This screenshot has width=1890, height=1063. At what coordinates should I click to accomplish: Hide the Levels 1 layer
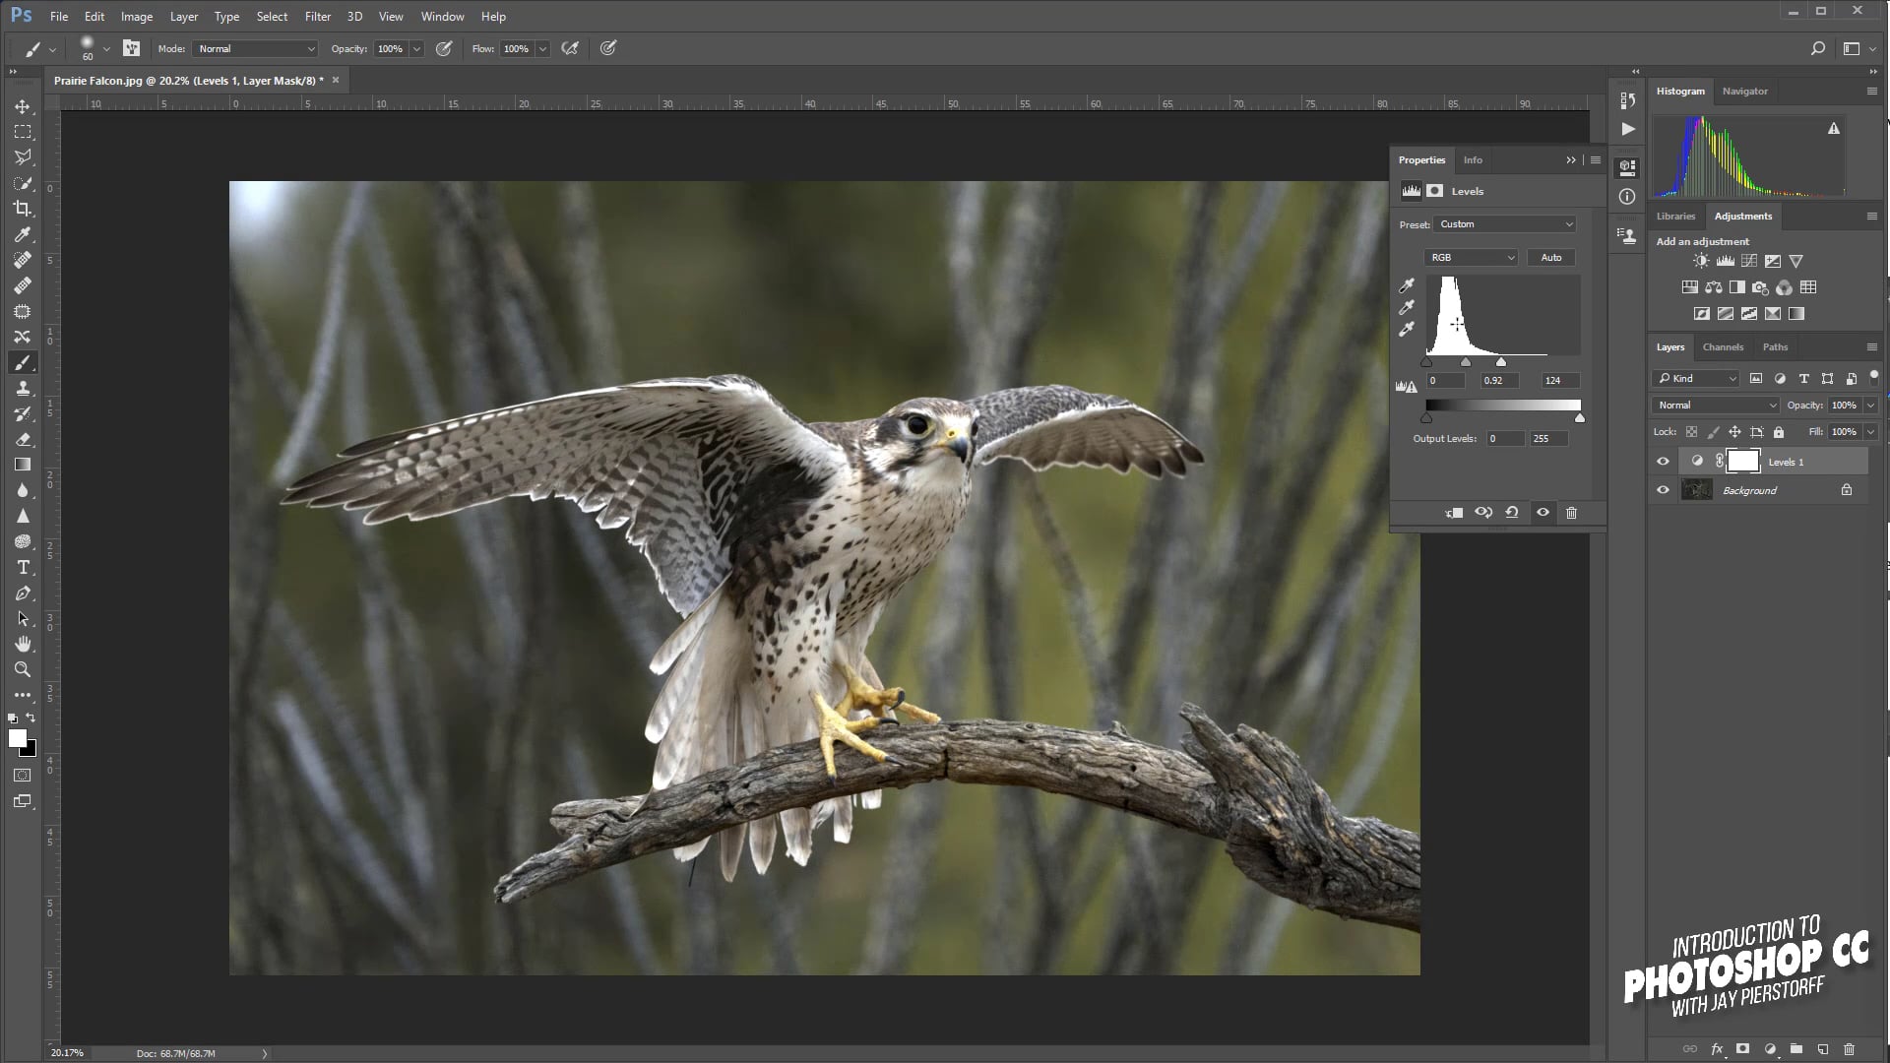[1663, 462]
